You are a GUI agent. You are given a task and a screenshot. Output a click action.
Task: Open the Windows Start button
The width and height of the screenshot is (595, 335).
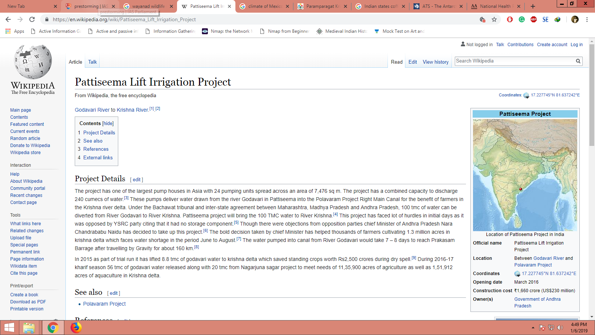9,328
